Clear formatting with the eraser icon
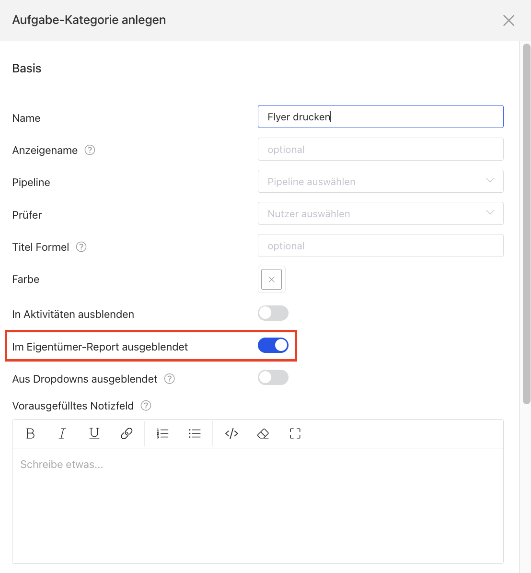This screenshot has width=531, height=573. click(x=263, y=433)
